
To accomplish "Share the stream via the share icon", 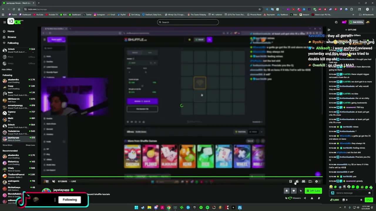I will [x=305, y=198].
